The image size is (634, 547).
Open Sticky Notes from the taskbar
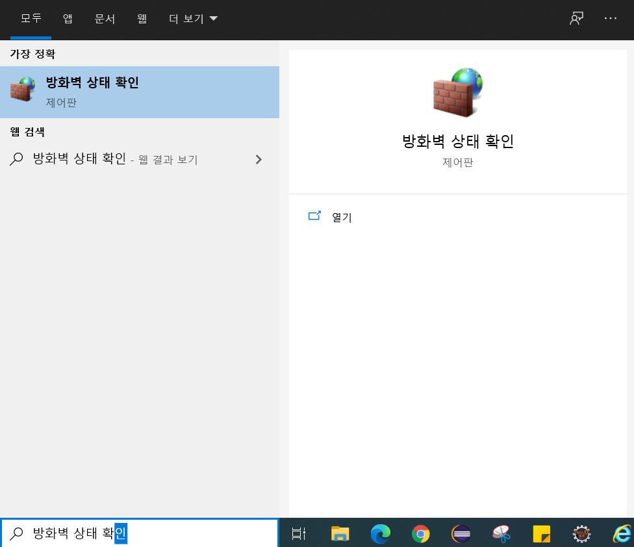[542, 533]
